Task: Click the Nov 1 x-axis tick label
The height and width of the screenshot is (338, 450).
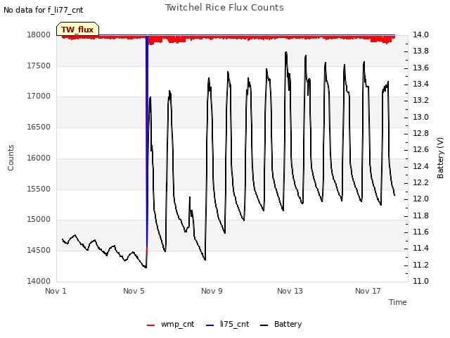Action: (x=56, y=291)
